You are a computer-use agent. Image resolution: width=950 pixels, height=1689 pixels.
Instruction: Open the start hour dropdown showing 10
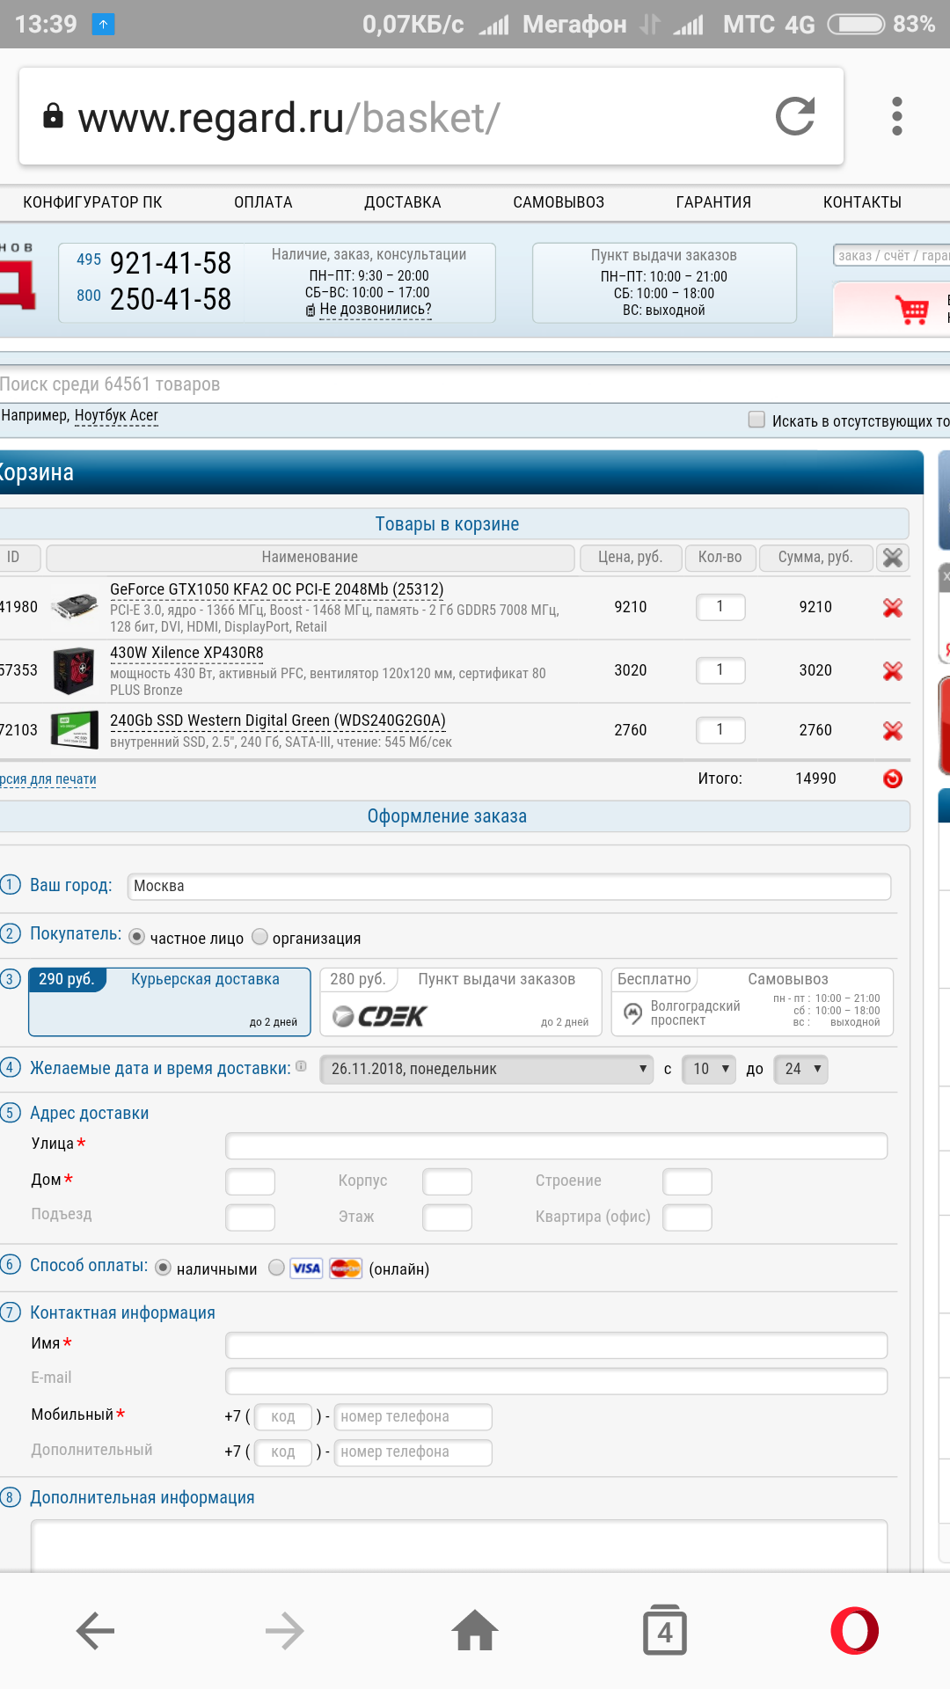pos(709,1069)
